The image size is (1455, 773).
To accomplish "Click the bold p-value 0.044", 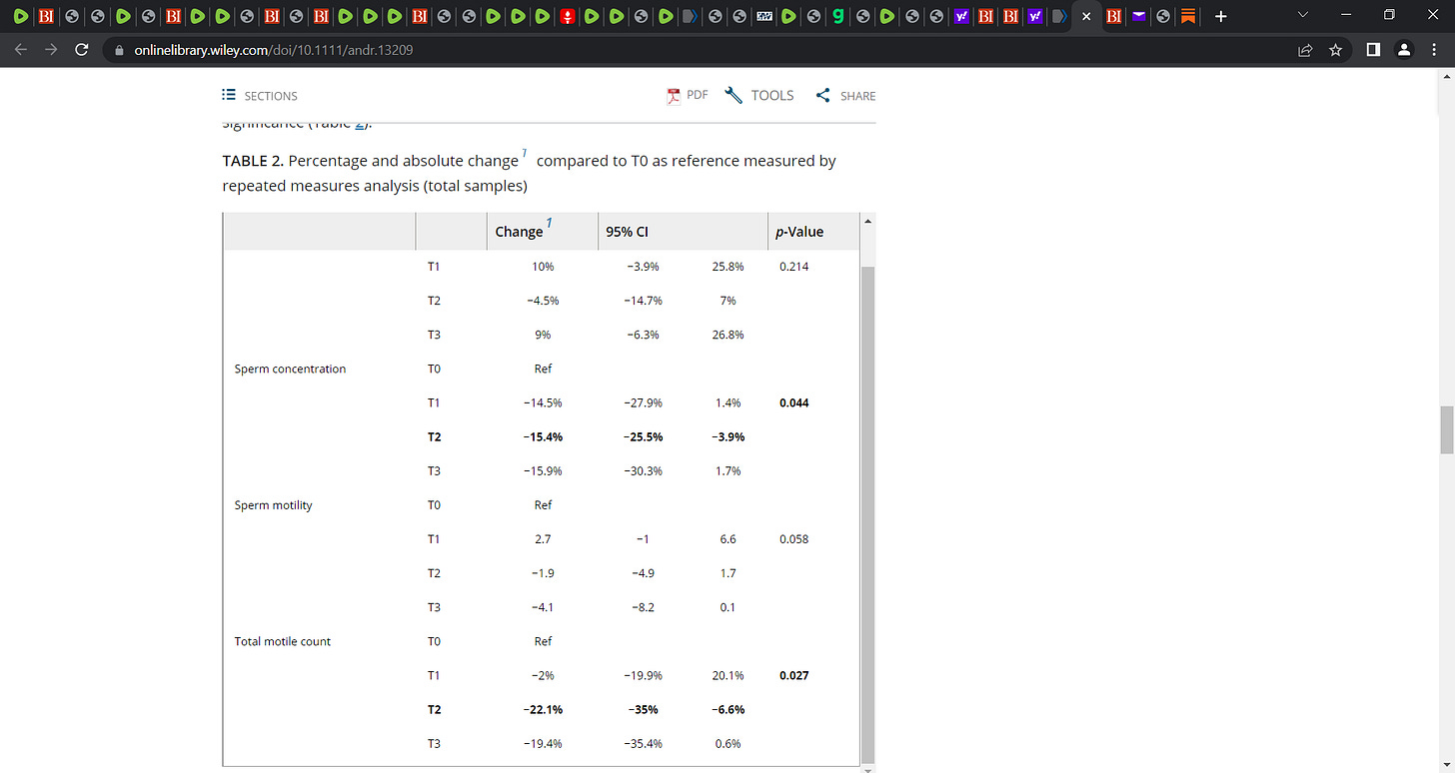I will click(x=794, y=402).
